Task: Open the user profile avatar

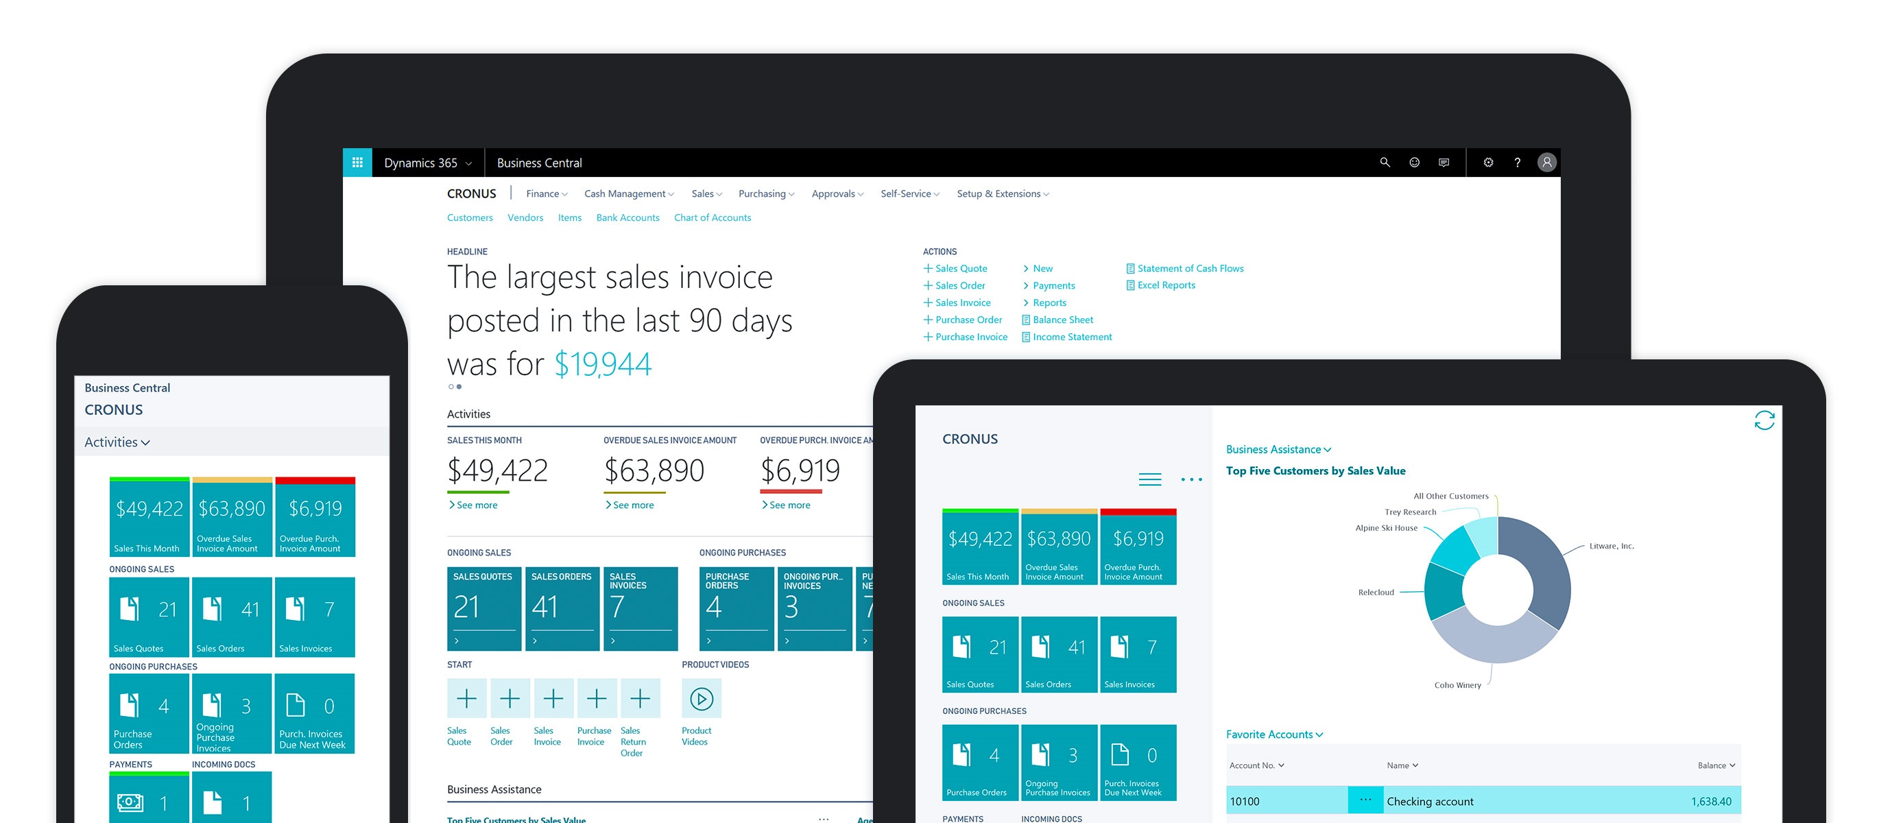Action: (x=1546, y=163)
